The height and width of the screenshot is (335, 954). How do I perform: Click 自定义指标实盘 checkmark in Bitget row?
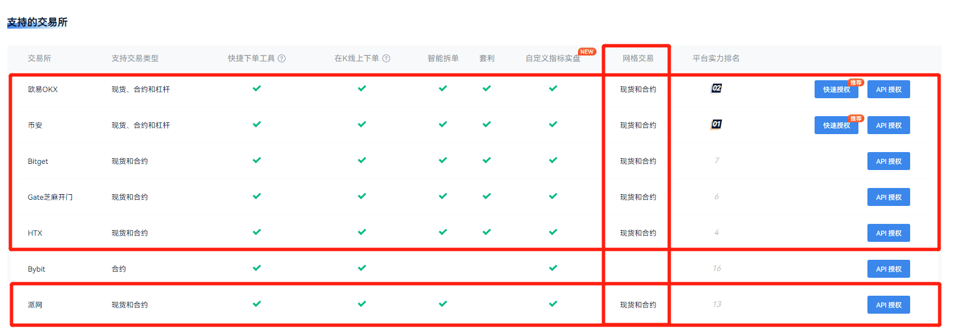click(x=553, y=160)
